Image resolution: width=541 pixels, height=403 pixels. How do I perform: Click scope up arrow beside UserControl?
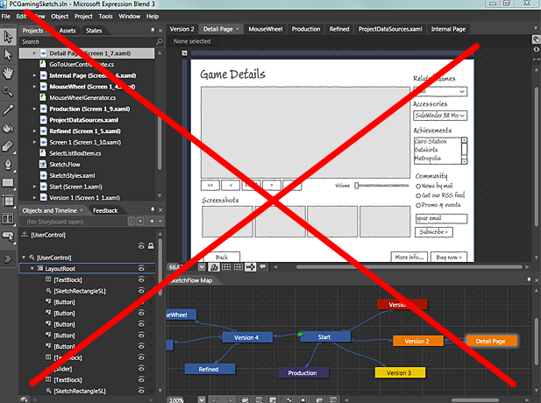point(25,235)
